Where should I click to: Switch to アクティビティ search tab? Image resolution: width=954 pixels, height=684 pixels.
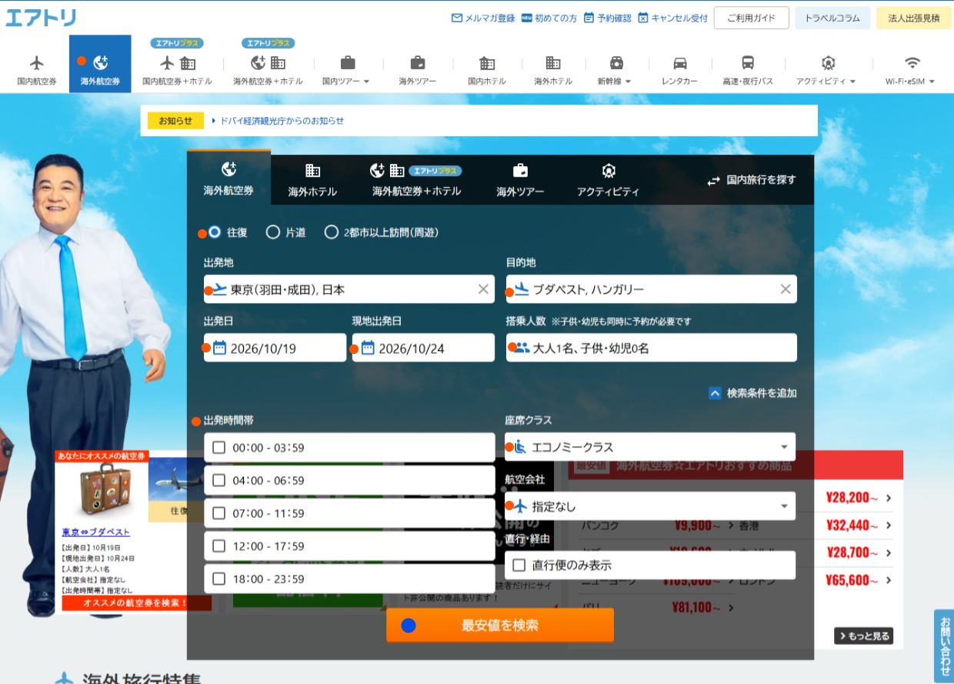point(608,180)
